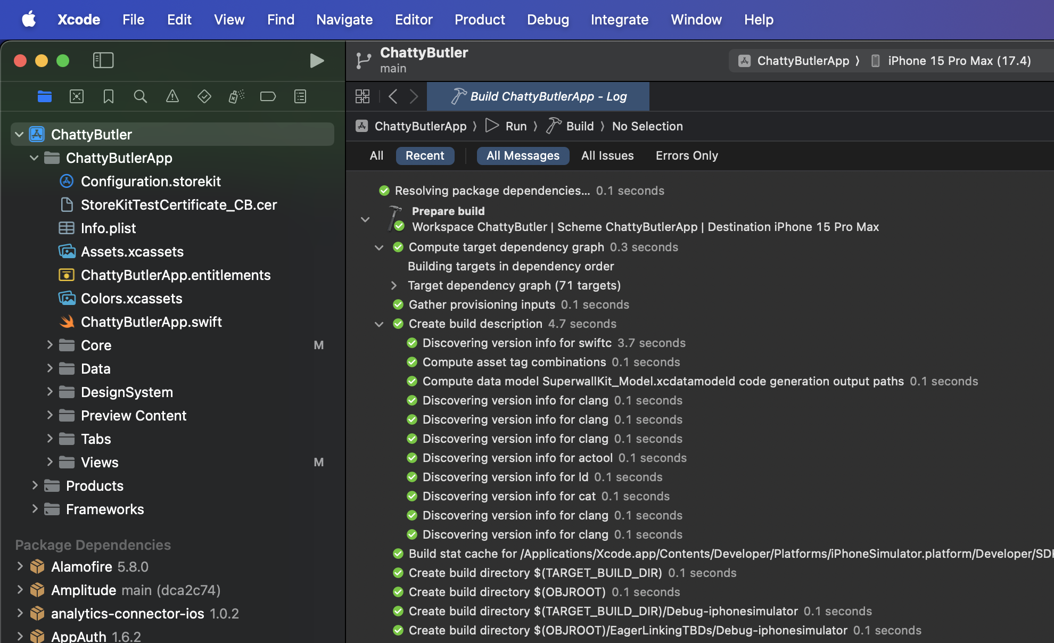Click the Alamofire package box icon
This screenshot has width=1054, height=643.
(x=37, y=567)
